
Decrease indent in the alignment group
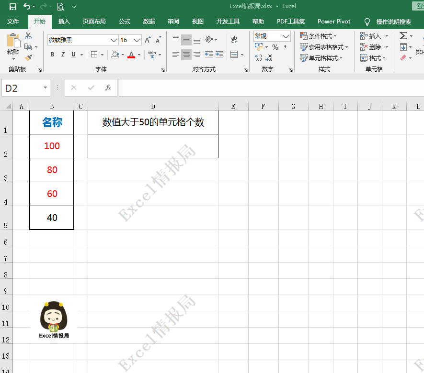[x=209, y=55]
